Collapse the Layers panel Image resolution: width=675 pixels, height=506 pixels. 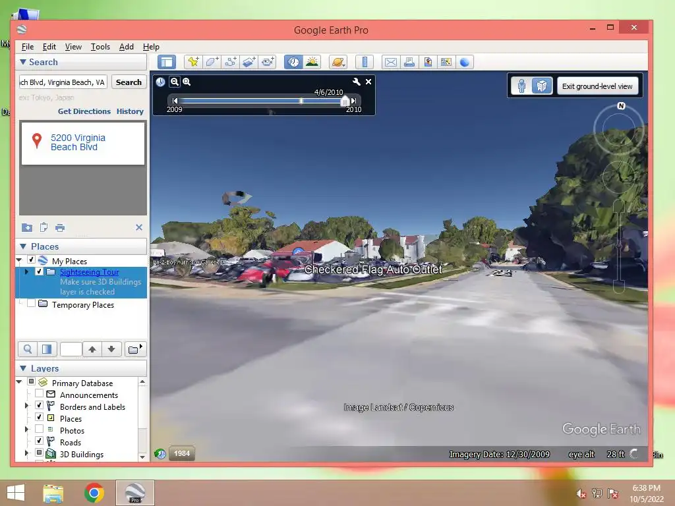pos(23,368)
